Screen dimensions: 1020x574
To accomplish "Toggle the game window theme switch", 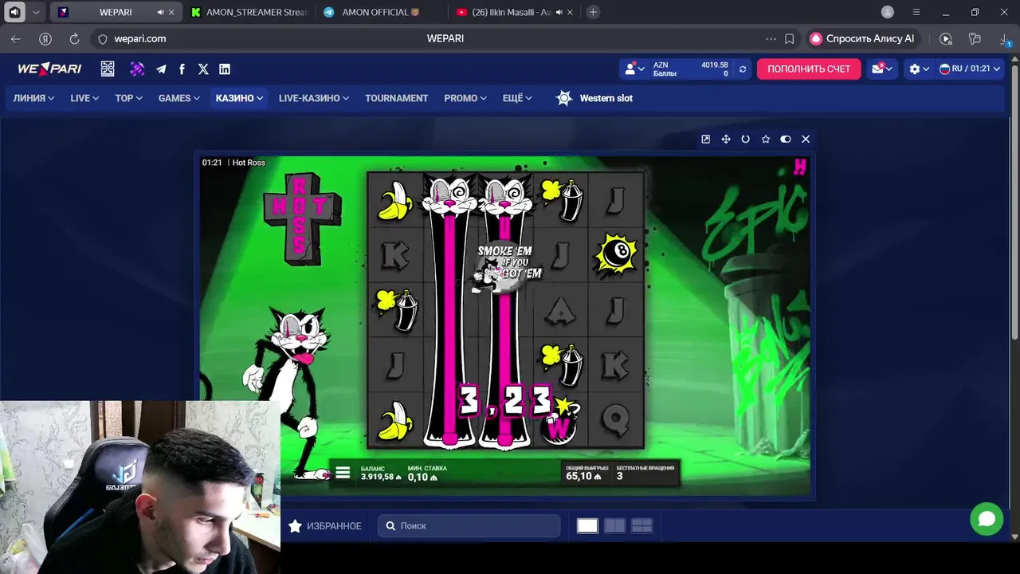I will click(786, 139).
